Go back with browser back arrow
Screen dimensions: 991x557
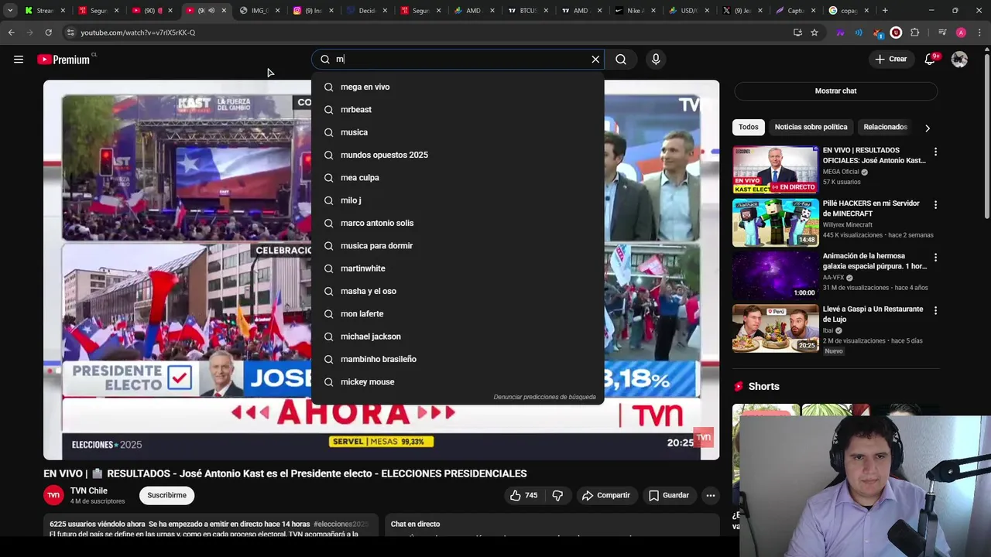click(11, 32)
